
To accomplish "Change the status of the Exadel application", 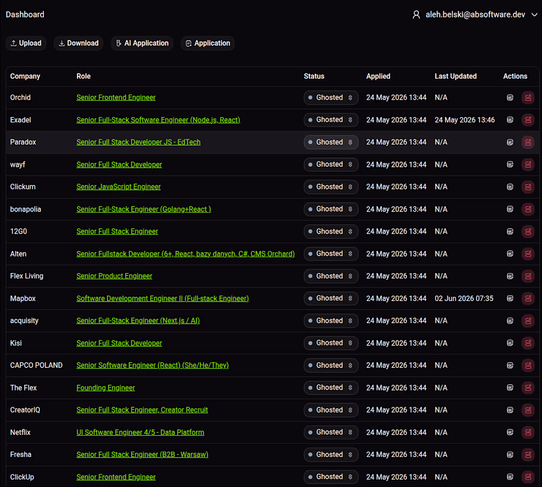I will (x=331, y=120).
